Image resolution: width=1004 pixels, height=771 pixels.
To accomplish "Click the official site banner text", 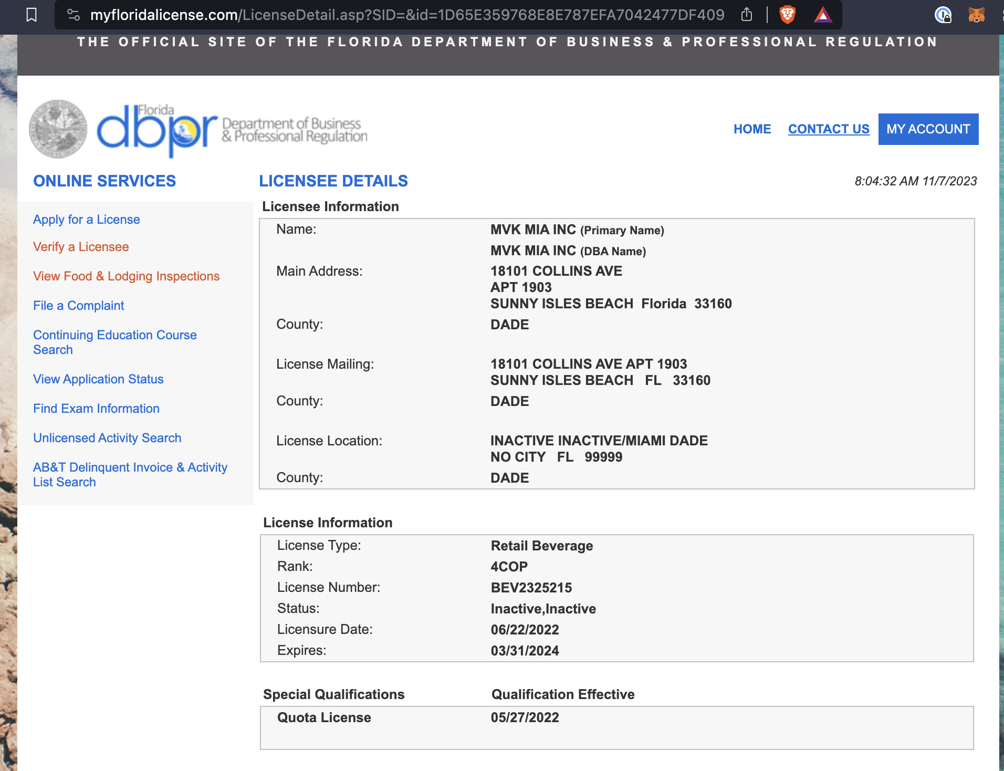I will pos(507,42).
